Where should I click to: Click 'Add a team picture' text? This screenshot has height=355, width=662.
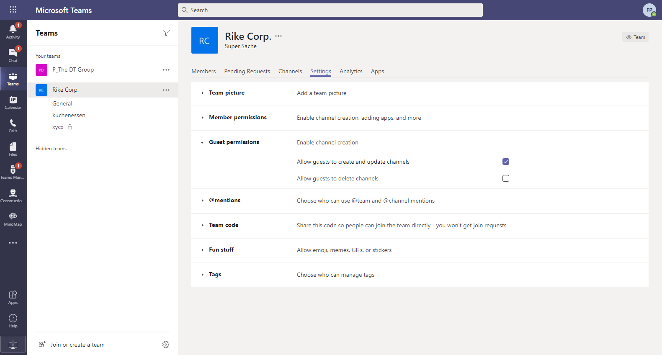point(322,93)
